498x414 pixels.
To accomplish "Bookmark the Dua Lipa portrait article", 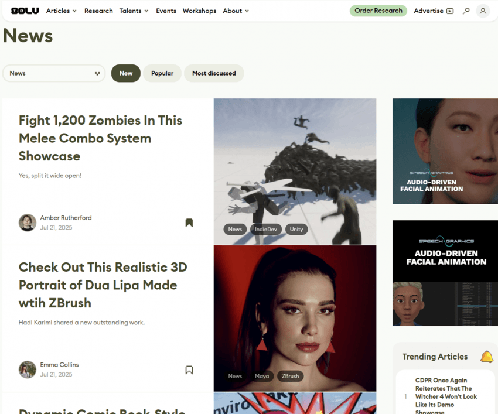I will (x=189, y=370).
